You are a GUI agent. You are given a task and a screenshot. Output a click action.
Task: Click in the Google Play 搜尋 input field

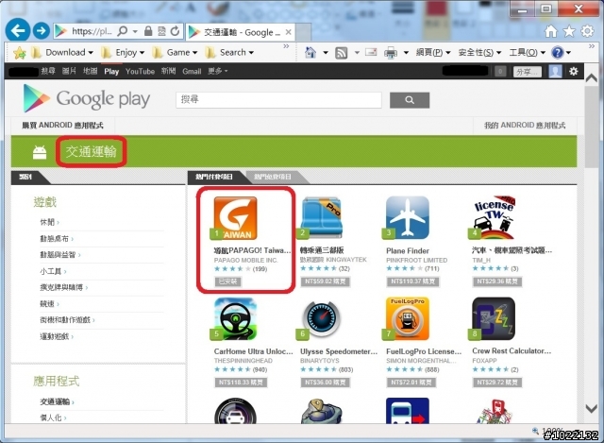pyautogui.click(x=278, y=100)
